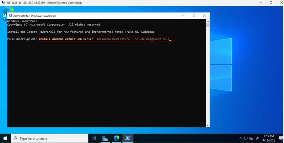Click the PowerShell vertical scrollbar thumb
The image size is (284, 143).
(x=208, y=25)
